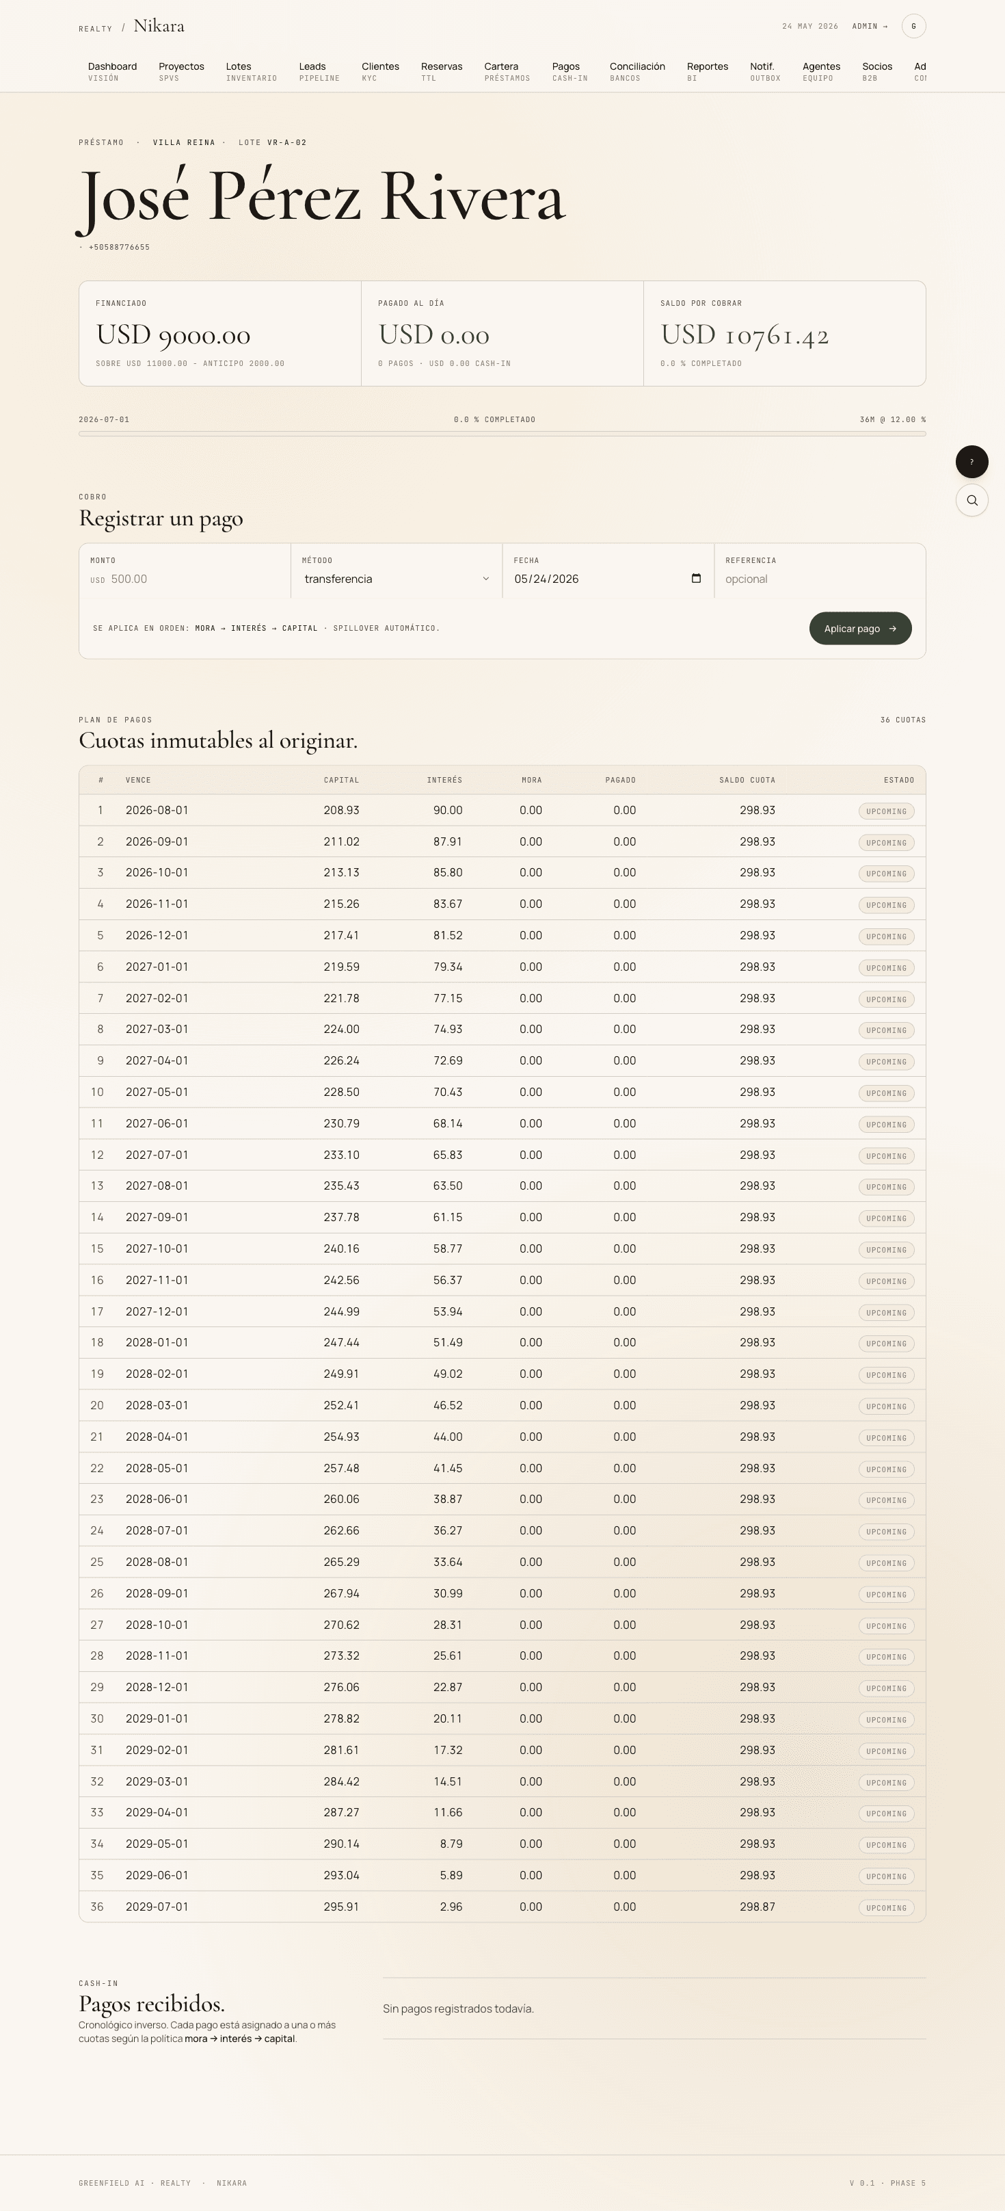This screenshot has width=1005, height=2211.
Task: Open the user avatar G circle
Action: click(913, 26)
